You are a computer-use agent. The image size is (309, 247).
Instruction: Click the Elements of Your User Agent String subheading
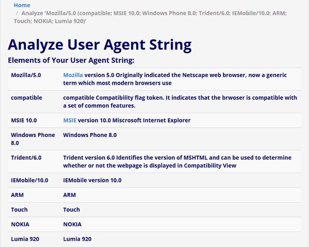71,60
